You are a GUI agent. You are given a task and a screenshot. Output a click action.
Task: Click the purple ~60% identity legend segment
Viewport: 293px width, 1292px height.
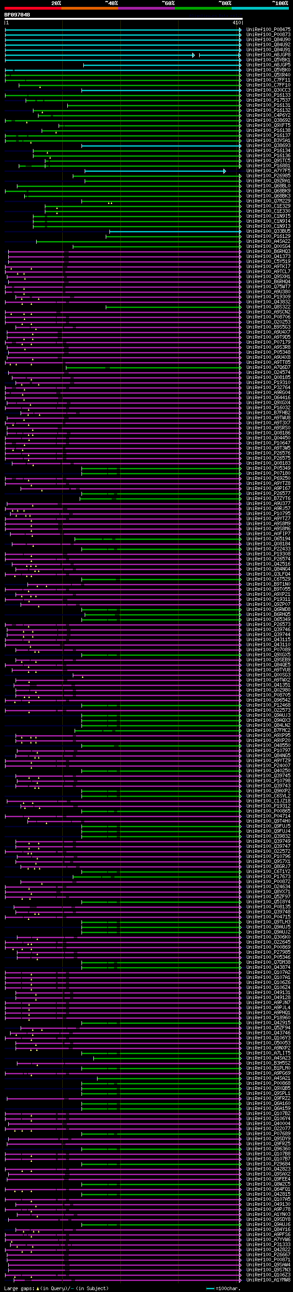[147, 9]
